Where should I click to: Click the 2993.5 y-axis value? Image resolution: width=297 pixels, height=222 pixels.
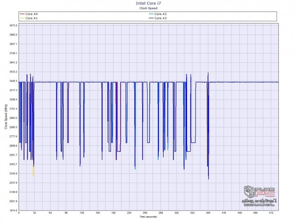coord(13,118)
